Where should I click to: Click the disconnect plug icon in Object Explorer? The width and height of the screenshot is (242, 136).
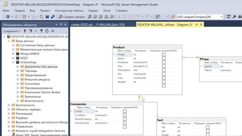tap(30, 31)
